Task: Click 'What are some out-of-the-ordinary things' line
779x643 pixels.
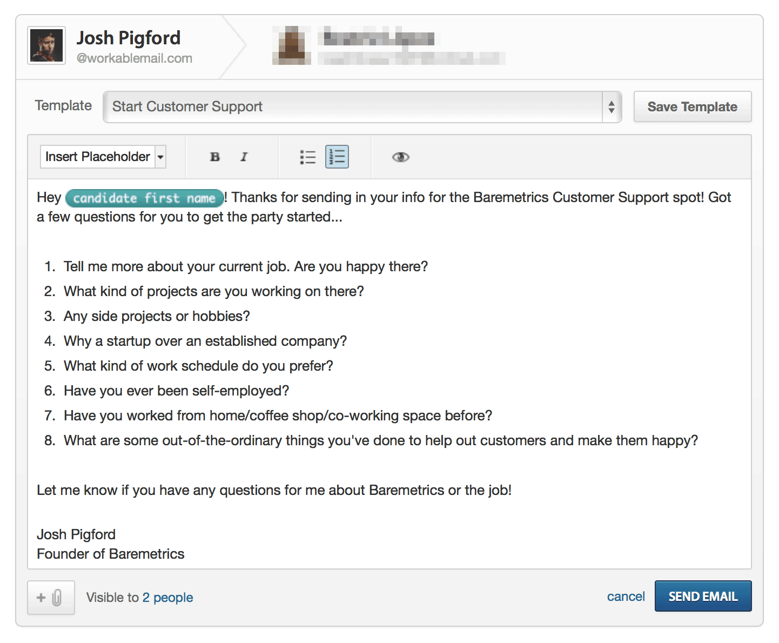Action: [381, 440]
